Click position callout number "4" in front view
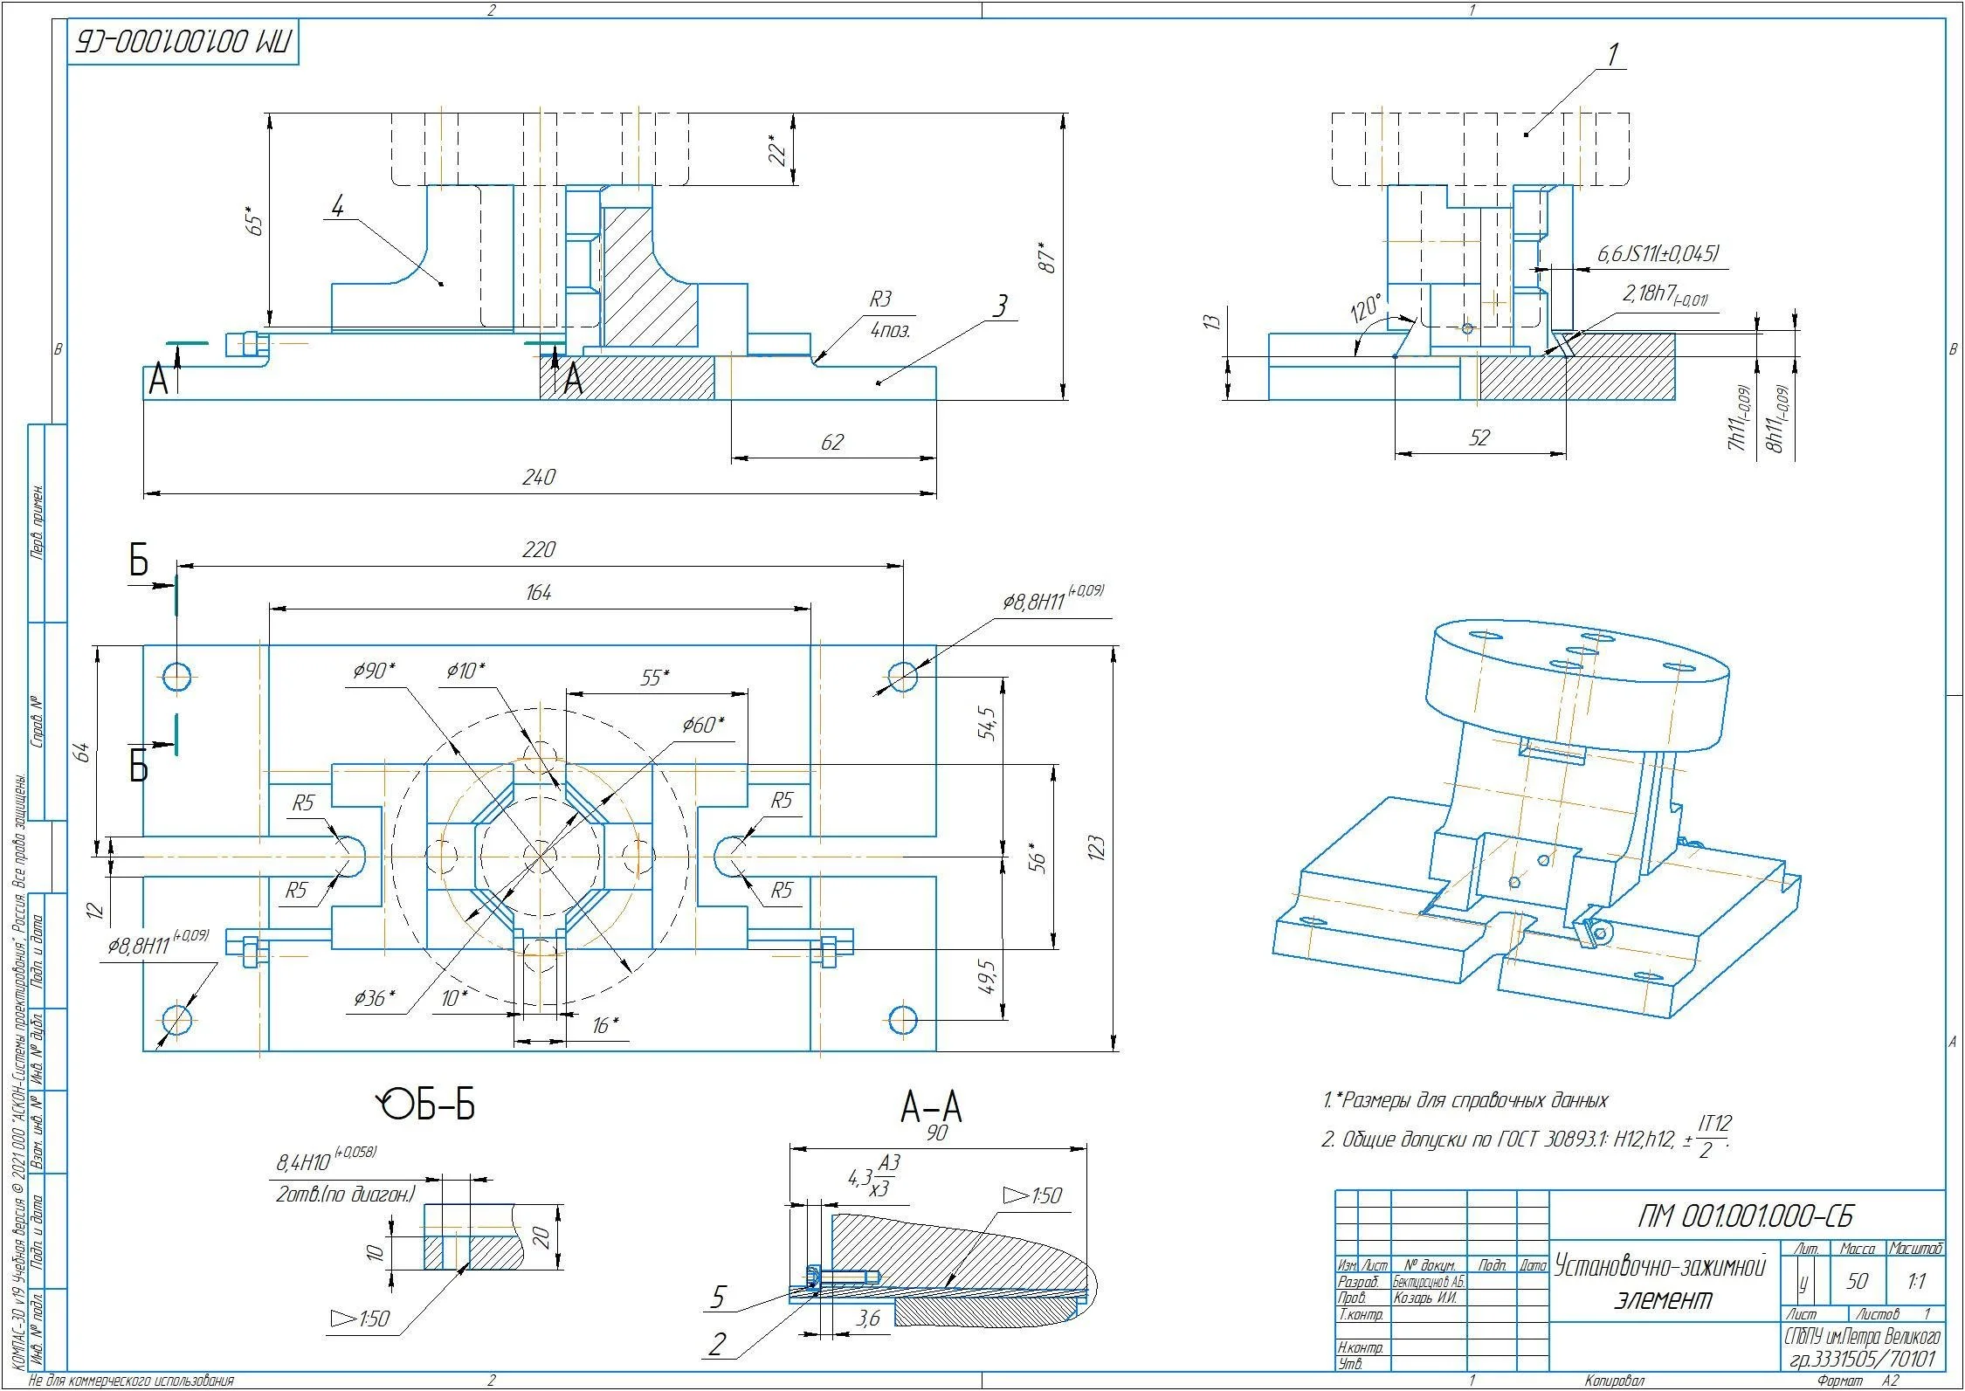 (x=338, y=206)
